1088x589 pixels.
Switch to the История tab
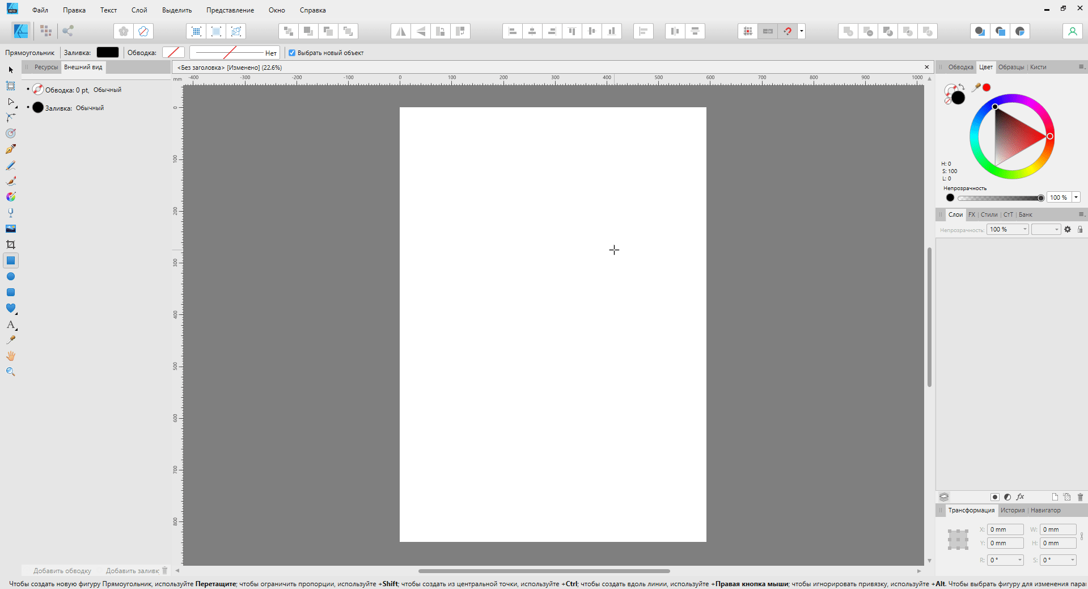tap(1012, 510)
